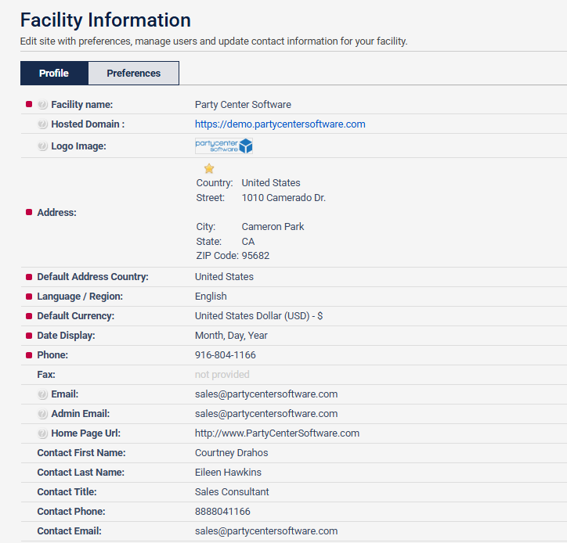Click the street value 1010 Camerado Dr.
The height and width of the screenshot is (543, 567).
283,198
